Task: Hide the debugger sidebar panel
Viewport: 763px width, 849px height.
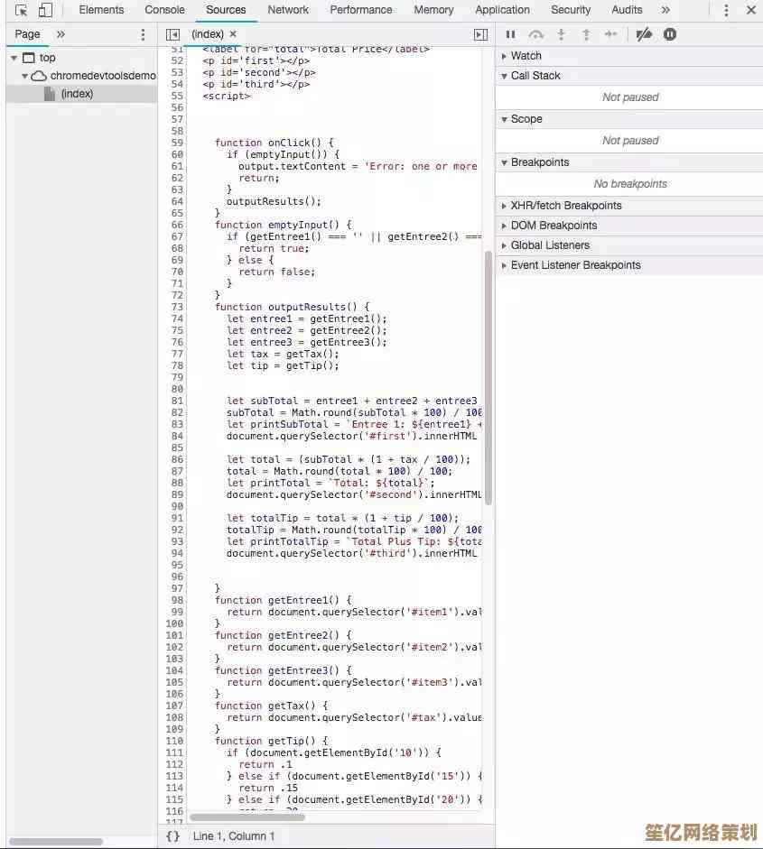Action: [480, 34]
